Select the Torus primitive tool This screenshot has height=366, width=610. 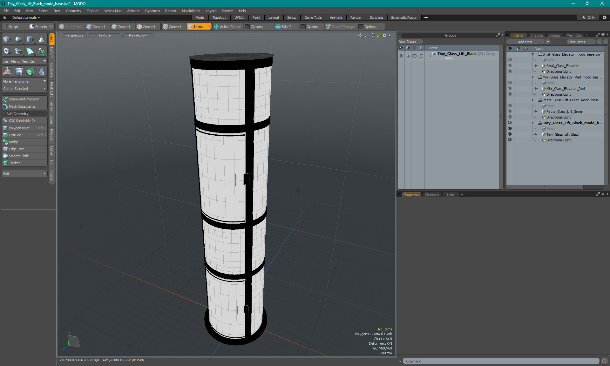(x=7, y=51)
